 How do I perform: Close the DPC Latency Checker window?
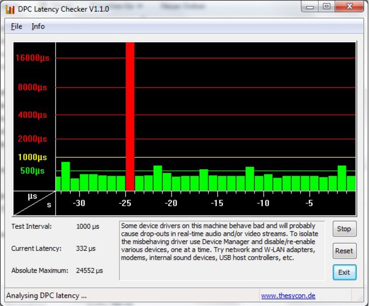coord(350,7)
